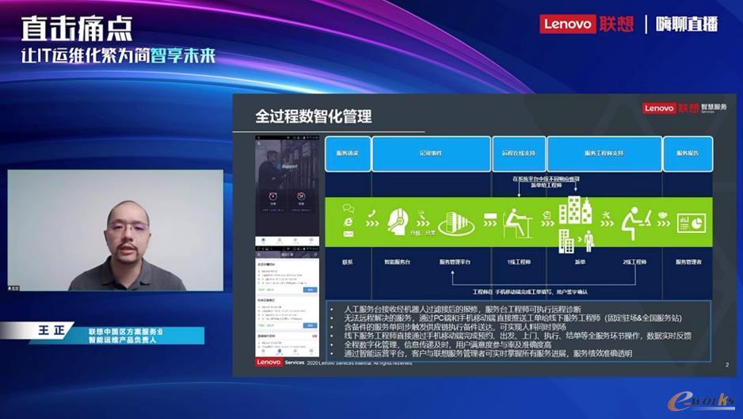The height and width of the screenshot is (419, 743).
Task: Click the 2线工程师 label
Action: point(634,261)
